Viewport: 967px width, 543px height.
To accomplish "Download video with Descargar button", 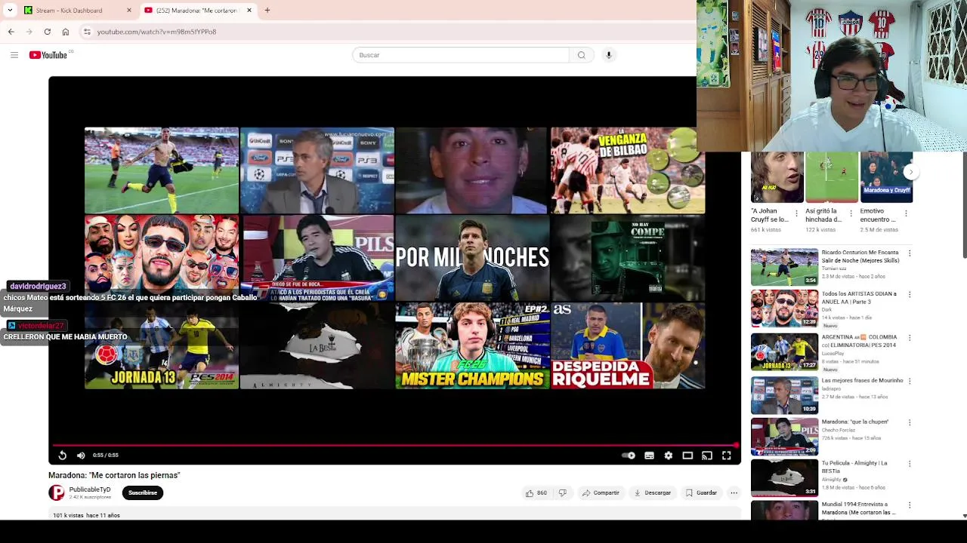I will coord(653,493).
